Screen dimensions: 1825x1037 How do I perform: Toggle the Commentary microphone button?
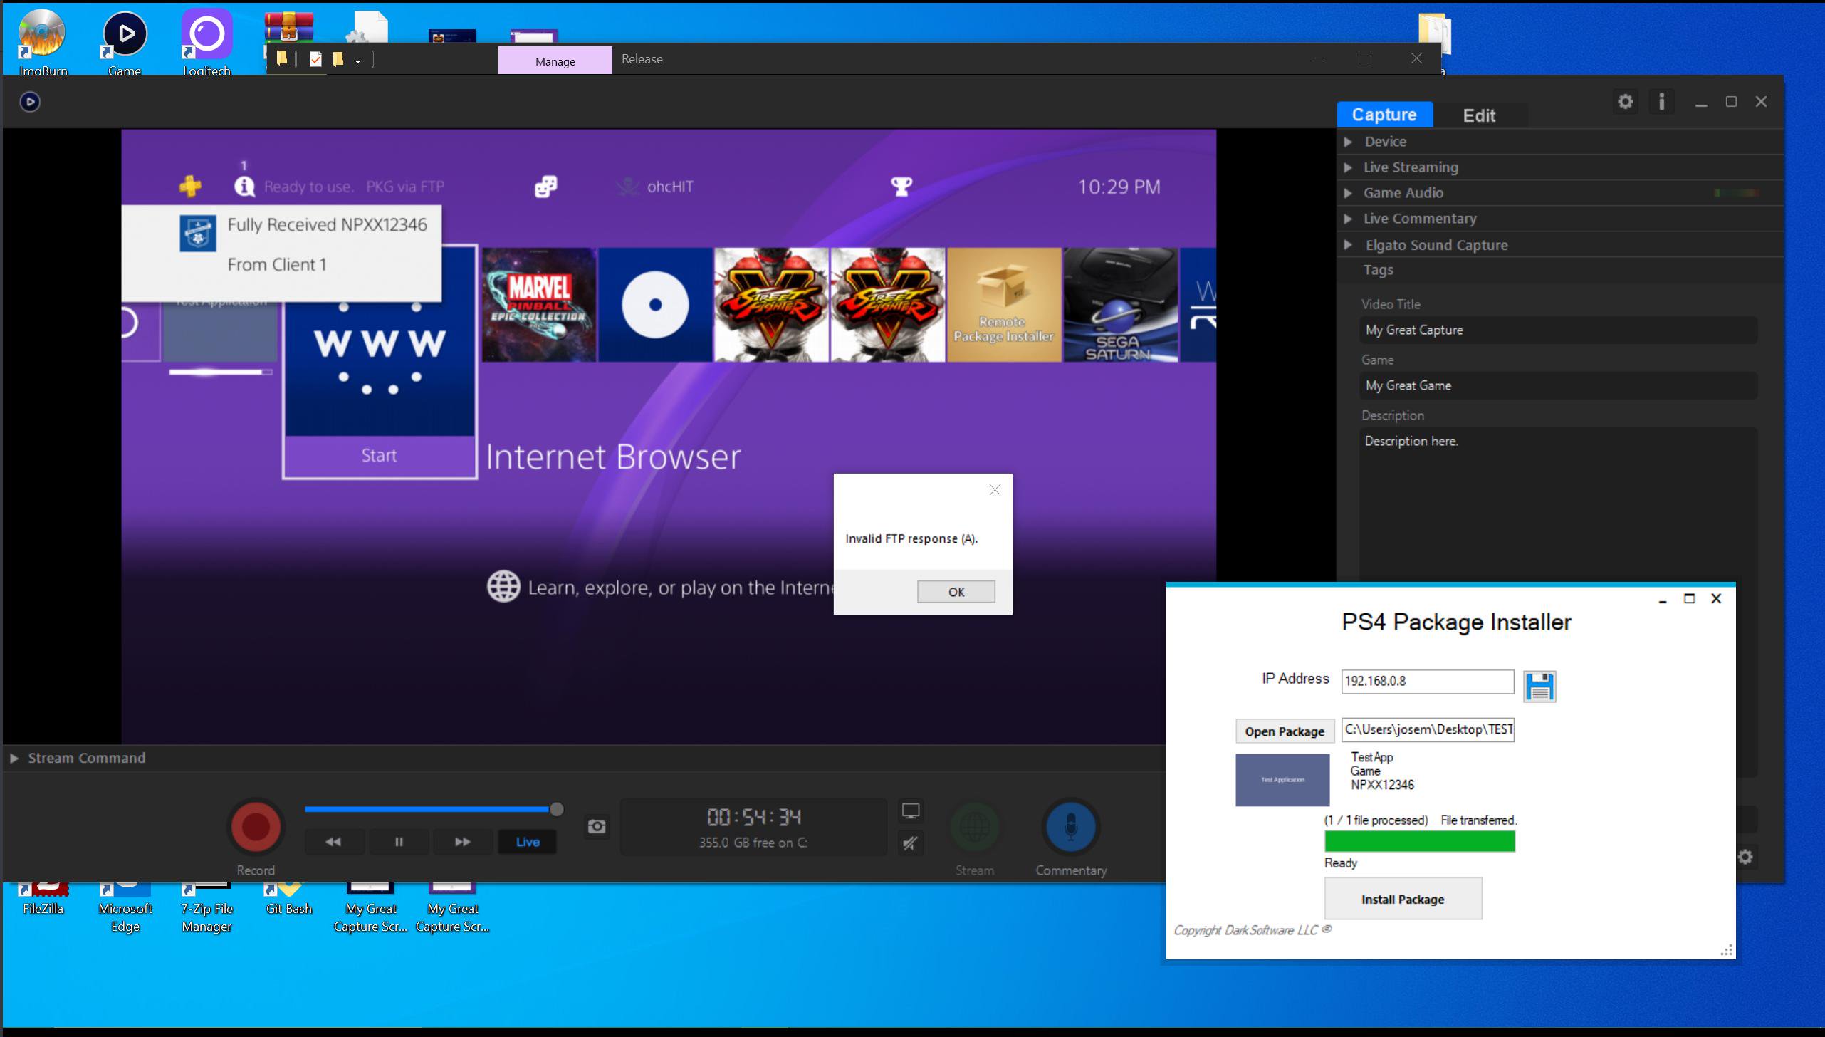coord(1070,827)
